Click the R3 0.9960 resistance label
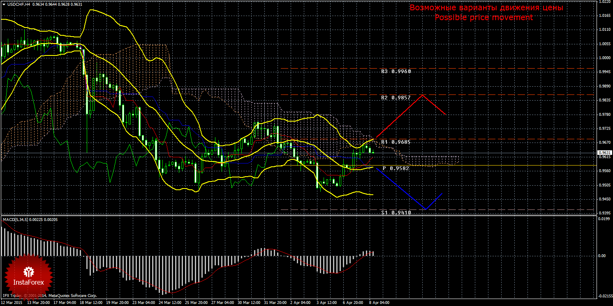The height and width of the screenshot is (306, 613). pyautogui.click(x=396, y=71)
